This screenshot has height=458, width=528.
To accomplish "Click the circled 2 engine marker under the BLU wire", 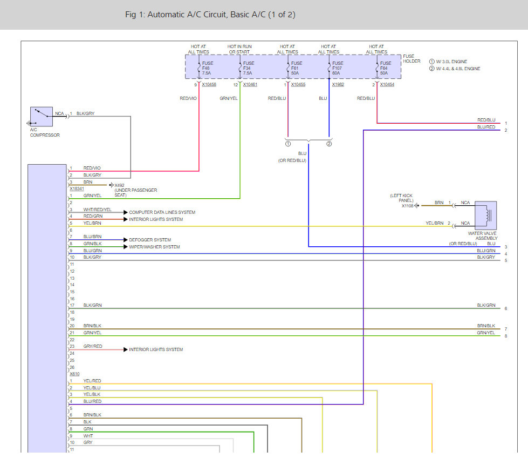I will 329,144.
